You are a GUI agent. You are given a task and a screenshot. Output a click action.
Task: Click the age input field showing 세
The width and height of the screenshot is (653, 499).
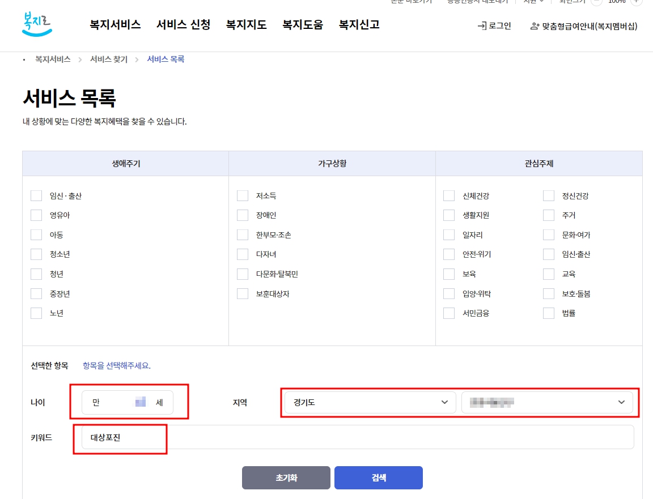[128, 402]
